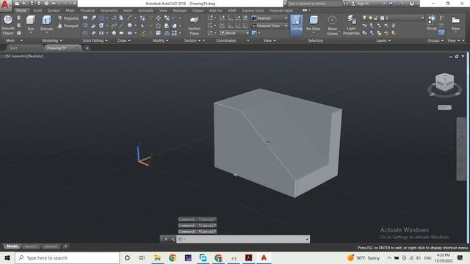Click the Help question mark icon
470x264 pixels.
tap(412, 4)
